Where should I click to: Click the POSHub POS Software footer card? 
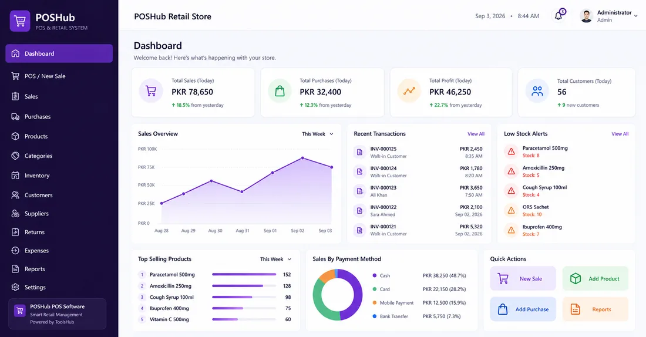click(58, 314)
